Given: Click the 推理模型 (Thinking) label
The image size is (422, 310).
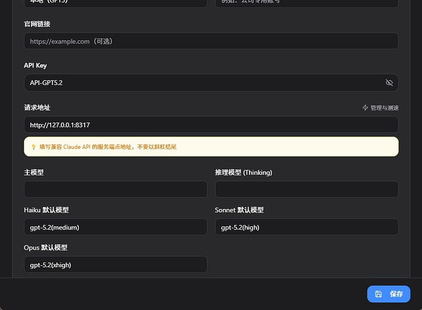Looking at the screenshot, I should [x=244, y=172].
